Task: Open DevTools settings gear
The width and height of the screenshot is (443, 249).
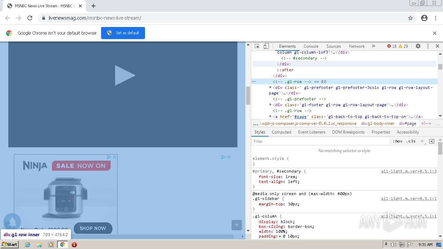Action: point(418,46)
